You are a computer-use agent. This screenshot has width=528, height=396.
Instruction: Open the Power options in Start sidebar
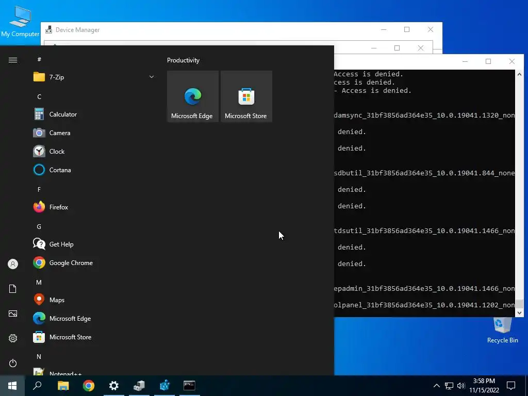[x=13, y=363]
